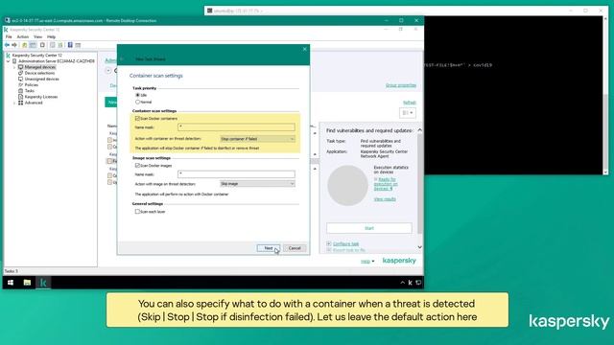The width and height of the screenshot is (614, 345).
Task: Select the Normal task priority radio button
Action: (x=137, y=103)
